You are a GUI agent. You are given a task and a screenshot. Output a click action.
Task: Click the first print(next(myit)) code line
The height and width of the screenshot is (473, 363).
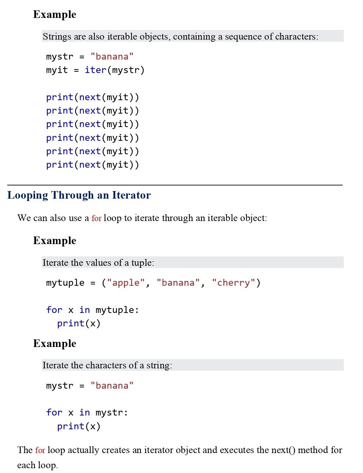click(93, 97)
